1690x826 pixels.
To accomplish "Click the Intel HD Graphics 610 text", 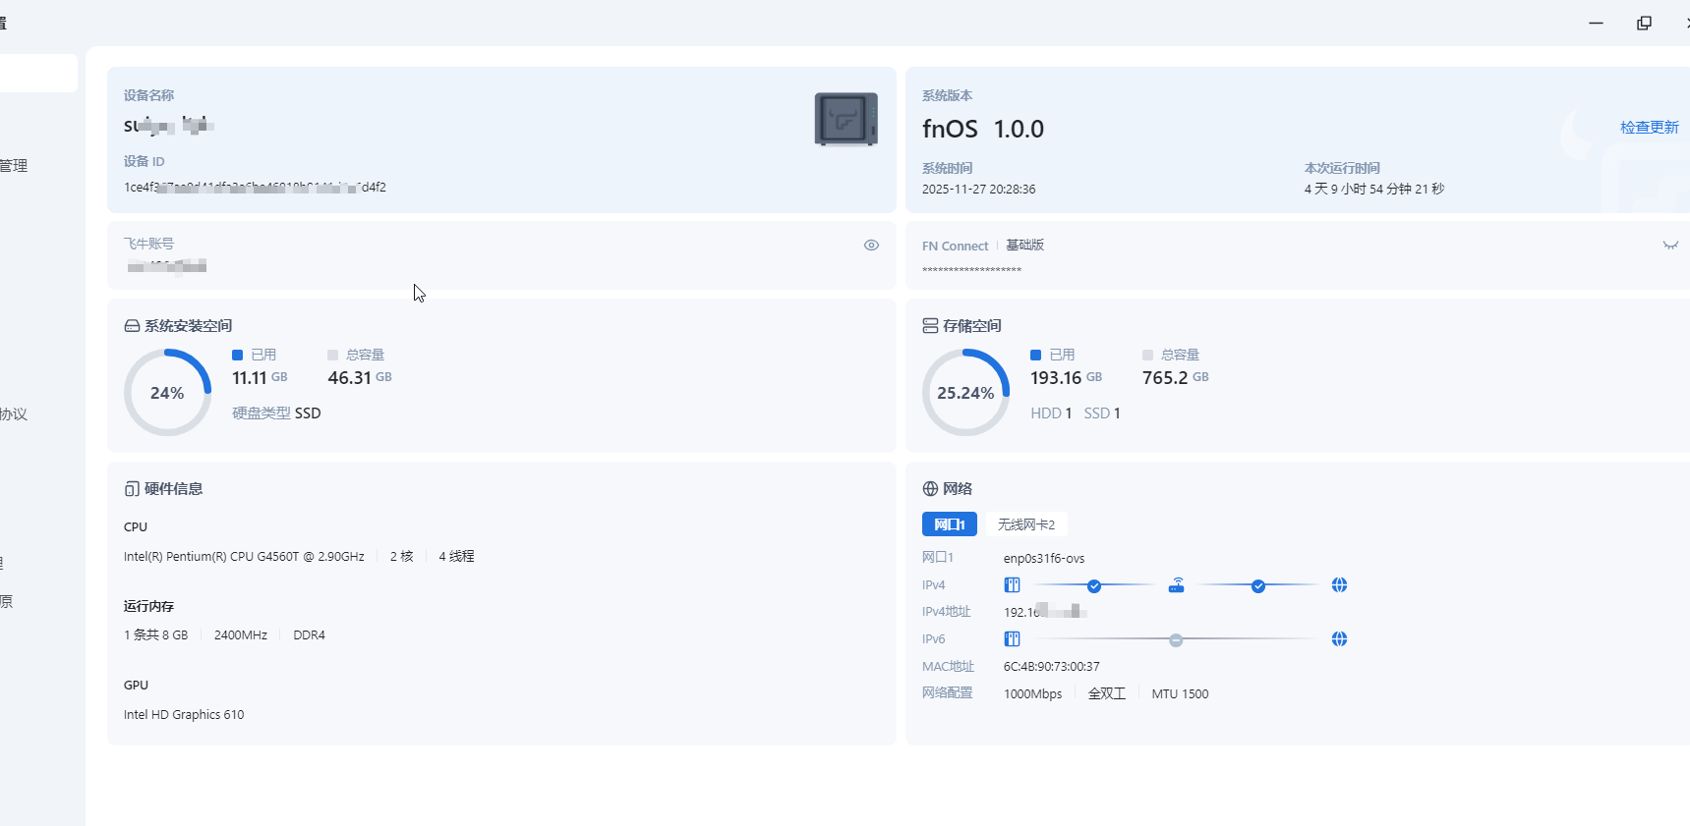I will [x=184, y=715].
